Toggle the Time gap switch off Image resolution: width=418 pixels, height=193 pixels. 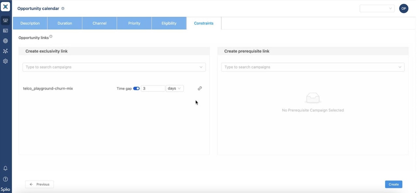pos(137,88)
